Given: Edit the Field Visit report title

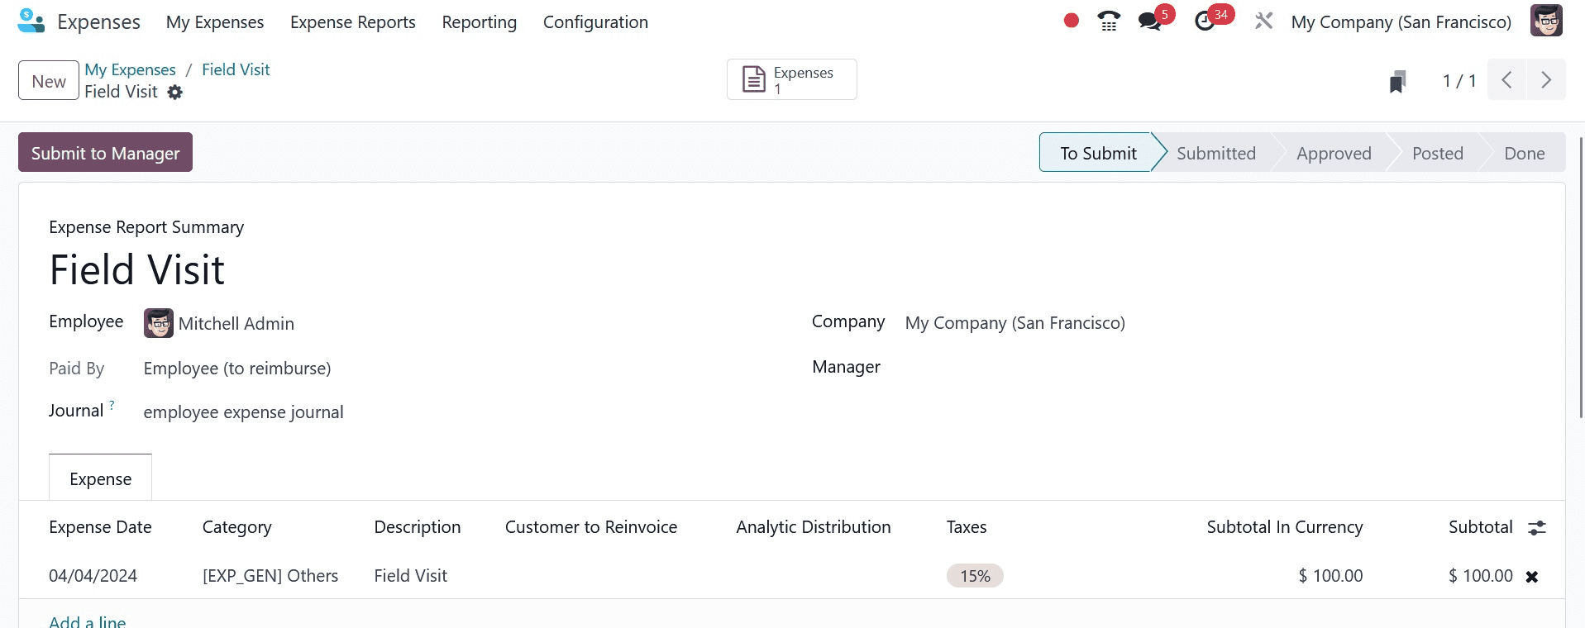Looking at the screenshot, I should (x=136, y=269).
